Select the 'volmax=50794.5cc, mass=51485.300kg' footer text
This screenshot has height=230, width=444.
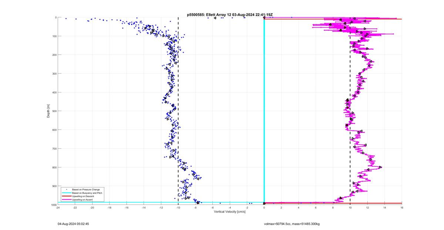click(292, 224)
